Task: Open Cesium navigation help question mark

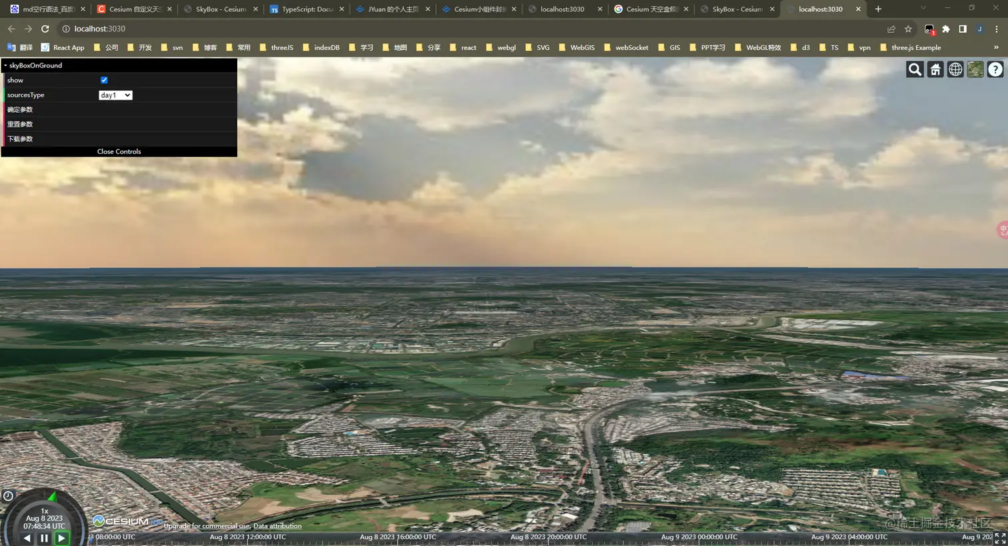Action: coord(995,69)
